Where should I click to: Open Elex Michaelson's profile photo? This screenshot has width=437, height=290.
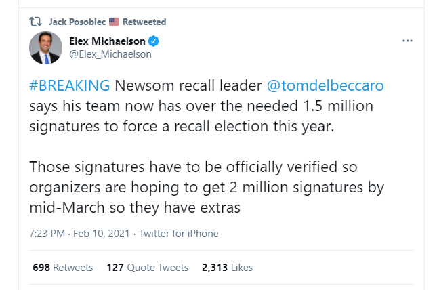[x=45, y=47]
